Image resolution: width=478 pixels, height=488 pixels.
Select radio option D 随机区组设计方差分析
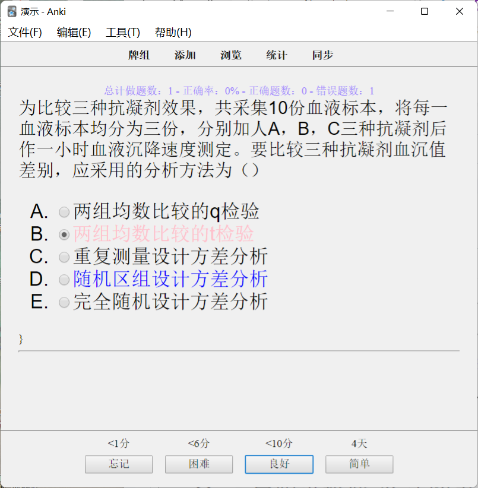coord(64,280)
